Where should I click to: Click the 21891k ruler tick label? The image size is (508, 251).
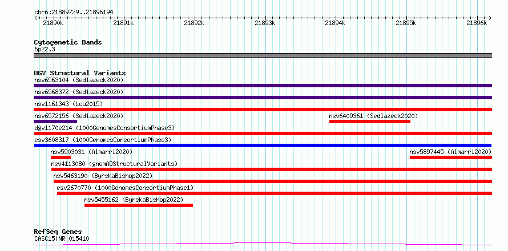pos(124,23)
